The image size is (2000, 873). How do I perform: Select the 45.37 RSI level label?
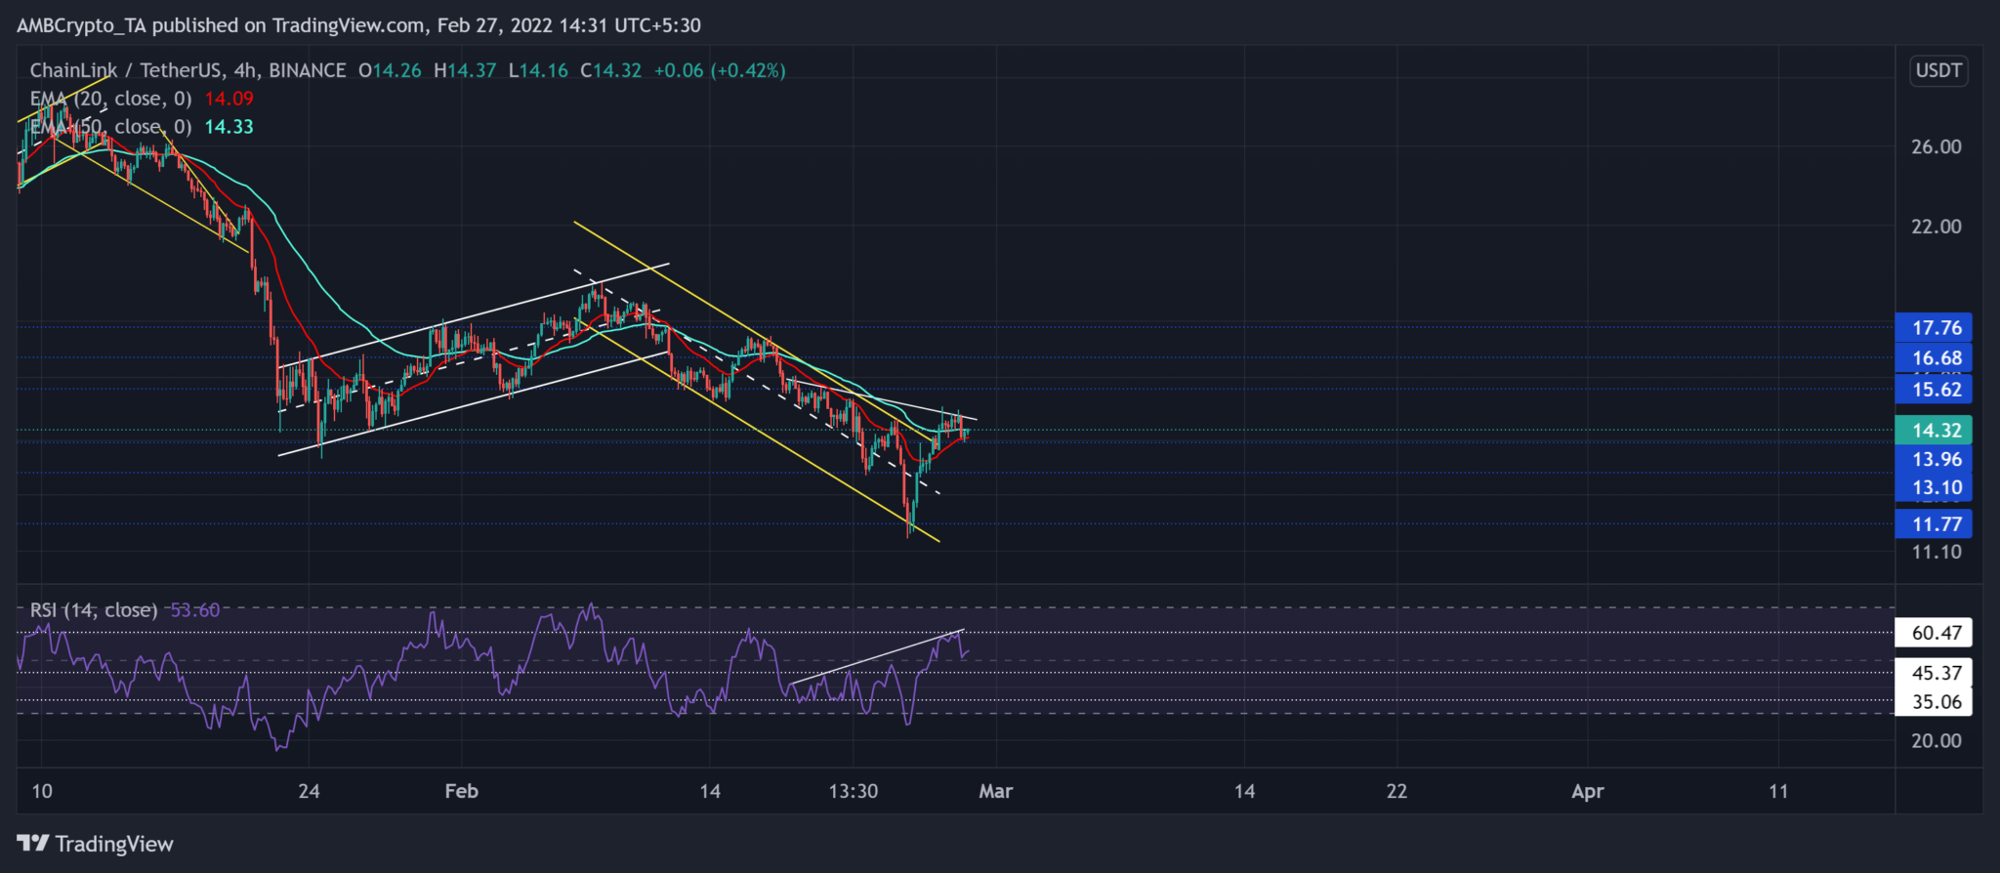click(1934, 673)
